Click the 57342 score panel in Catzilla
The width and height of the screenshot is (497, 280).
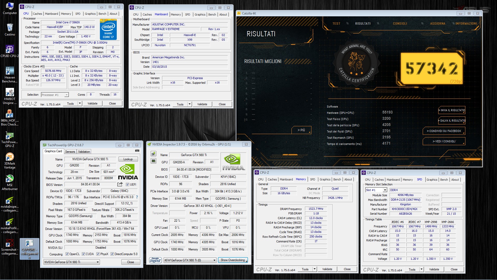click(x=432, y=69)
